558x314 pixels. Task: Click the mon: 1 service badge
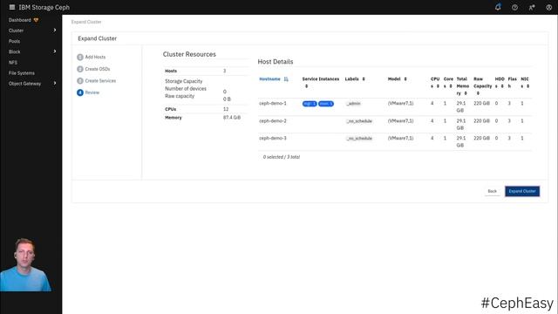(x=325, y=104)
